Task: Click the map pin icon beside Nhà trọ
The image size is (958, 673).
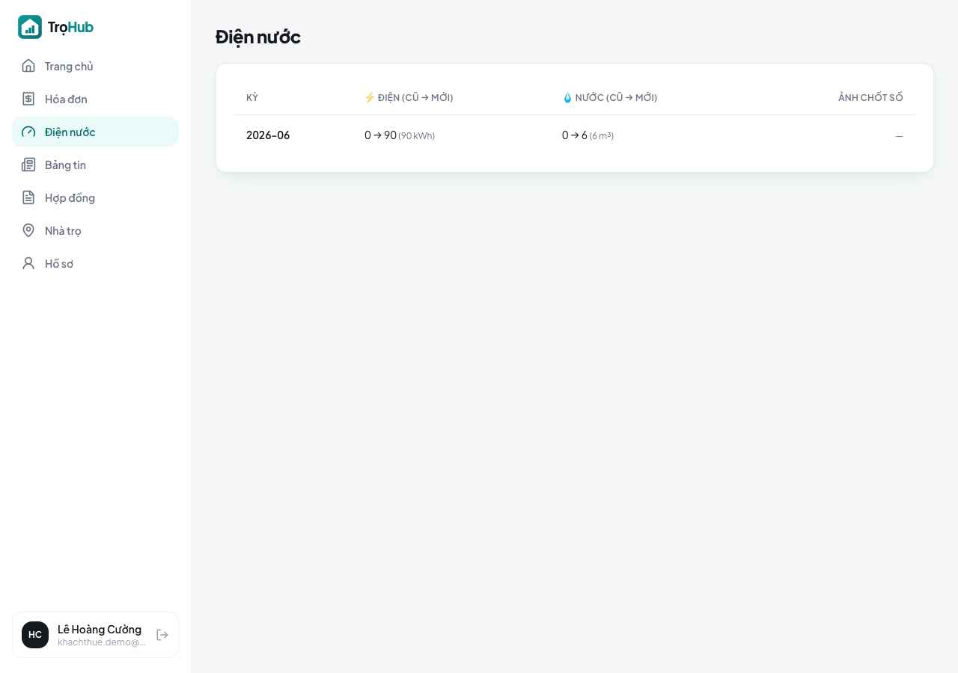Action: 28,230
